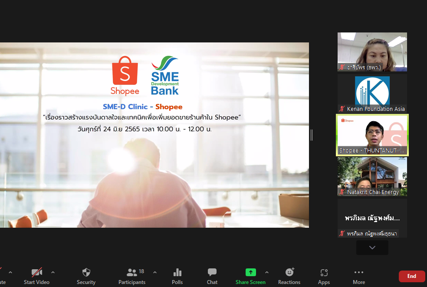Click the green Share Screen icon

pyautogui.click(x=250, y=272)
